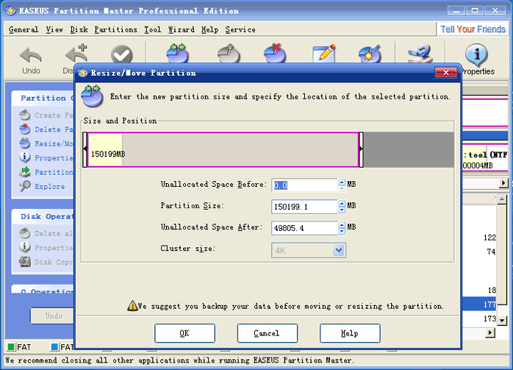Click Unallocated Space Before input field
Image resolution: width=513 pixels, height=370 pixels.
(304, 185)
